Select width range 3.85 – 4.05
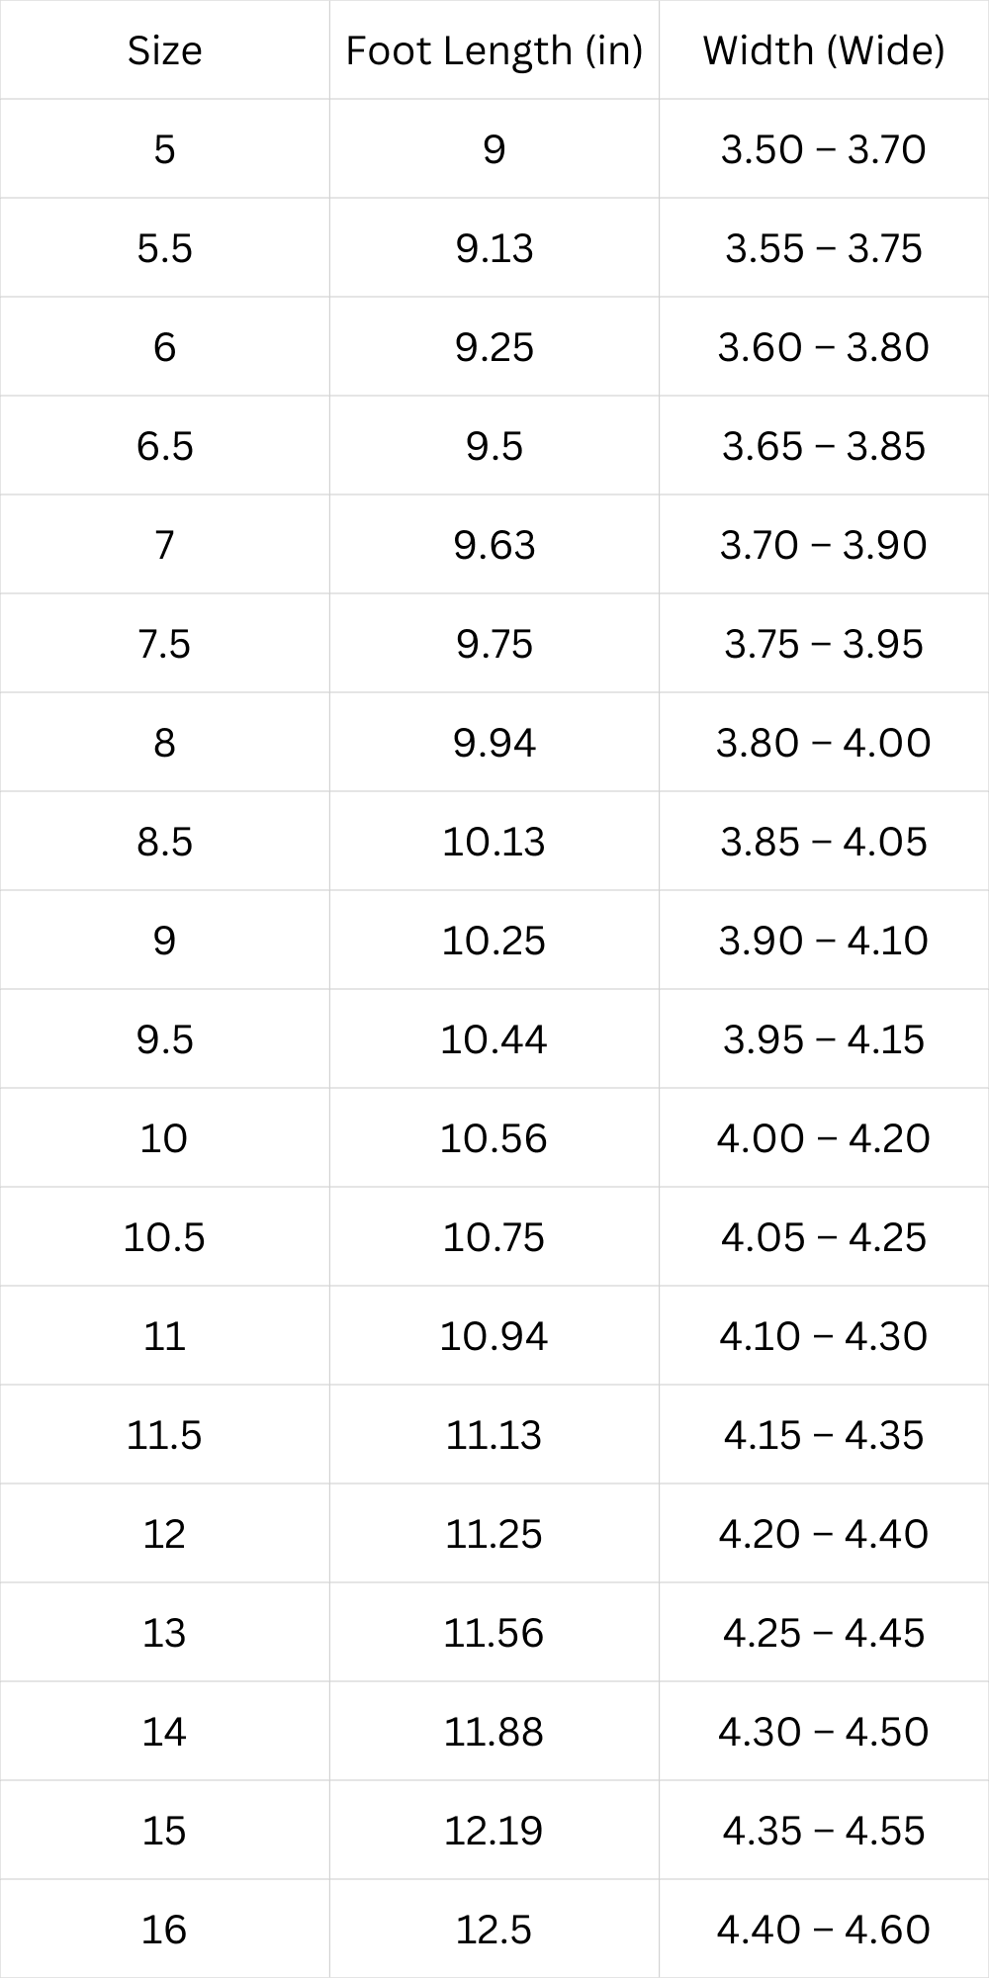Image resolution: width=989 pixels, height=1978 pixels. coord(824,842)
